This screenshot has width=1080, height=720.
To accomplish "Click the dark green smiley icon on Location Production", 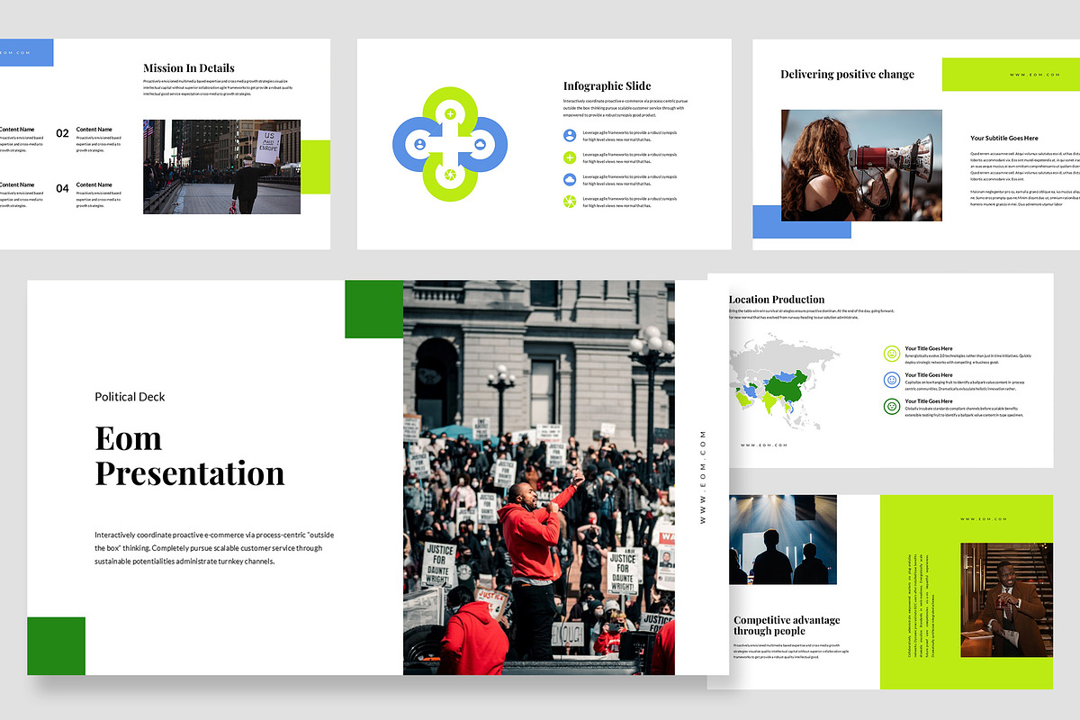I will coord(891,407).
